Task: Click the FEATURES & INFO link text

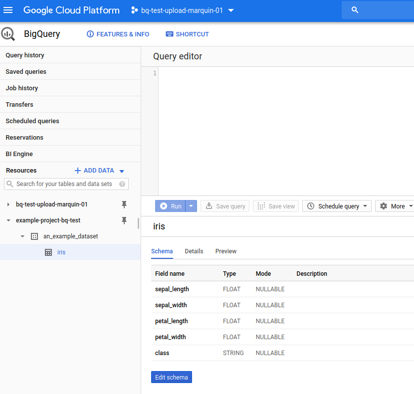Action: 123,34
